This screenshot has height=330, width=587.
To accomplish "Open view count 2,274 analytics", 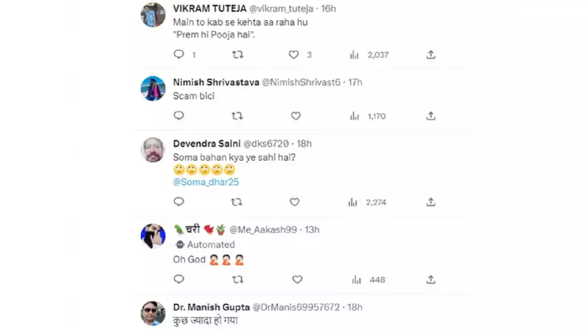I will 367,203.
